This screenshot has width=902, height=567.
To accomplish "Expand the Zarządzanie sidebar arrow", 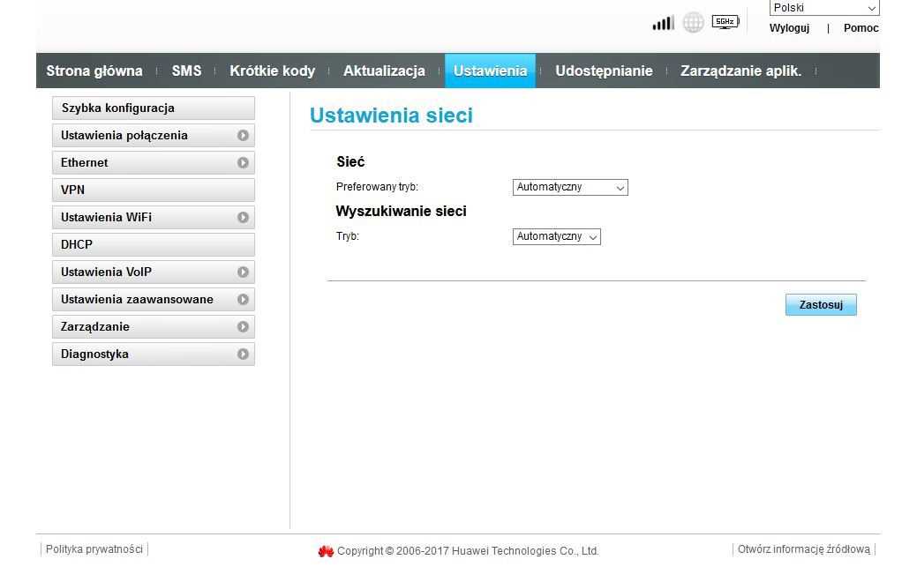I will tap(243, 326).
